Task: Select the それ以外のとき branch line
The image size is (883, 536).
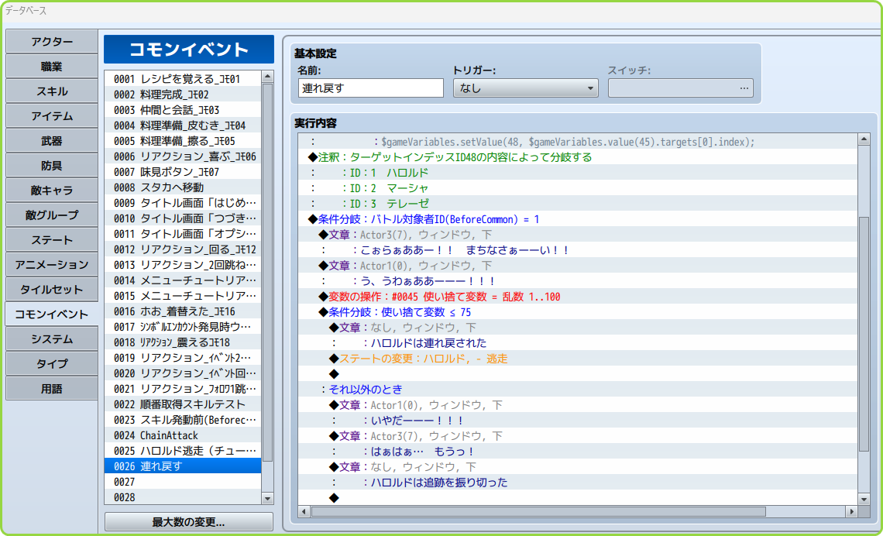Action: [x=577, y=390]
